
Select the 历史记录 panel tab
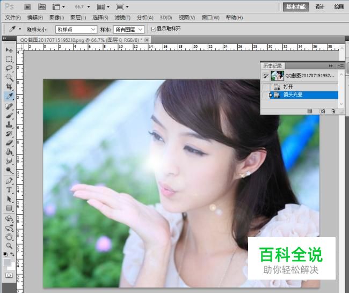coord(272,66)
